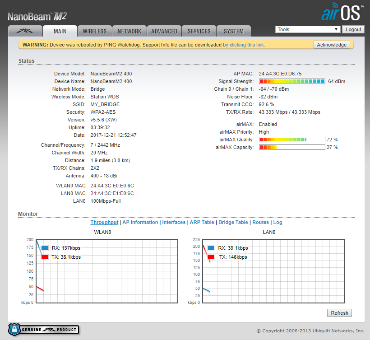Open the NETWORK tab
The image size is (370, 340).
129,31
